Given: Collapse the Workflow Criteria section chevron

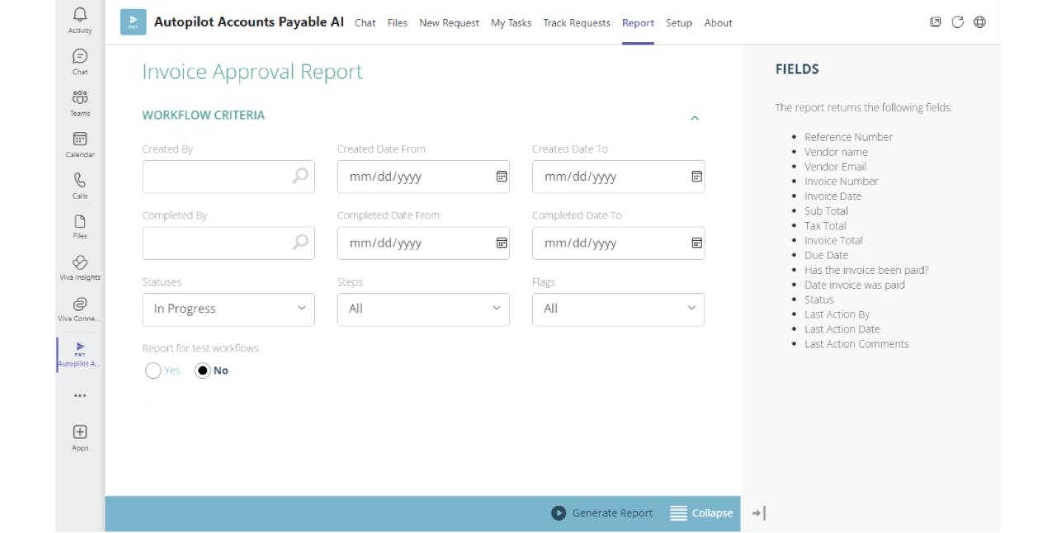Looking at the screenshot, I should [695, 118].
